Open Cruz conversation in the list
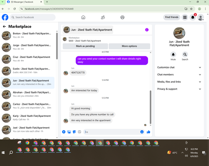Viewport: 209px width, 166px height. coord(28,59)
